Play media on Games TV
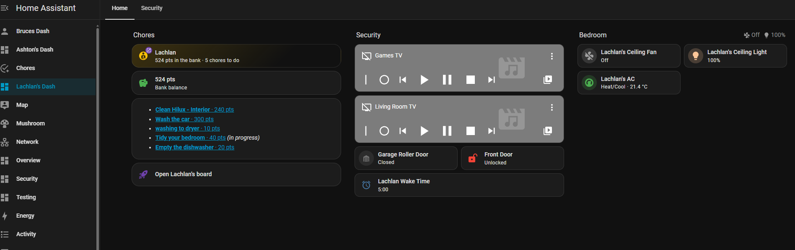795x250 pixels. [424, 80]
